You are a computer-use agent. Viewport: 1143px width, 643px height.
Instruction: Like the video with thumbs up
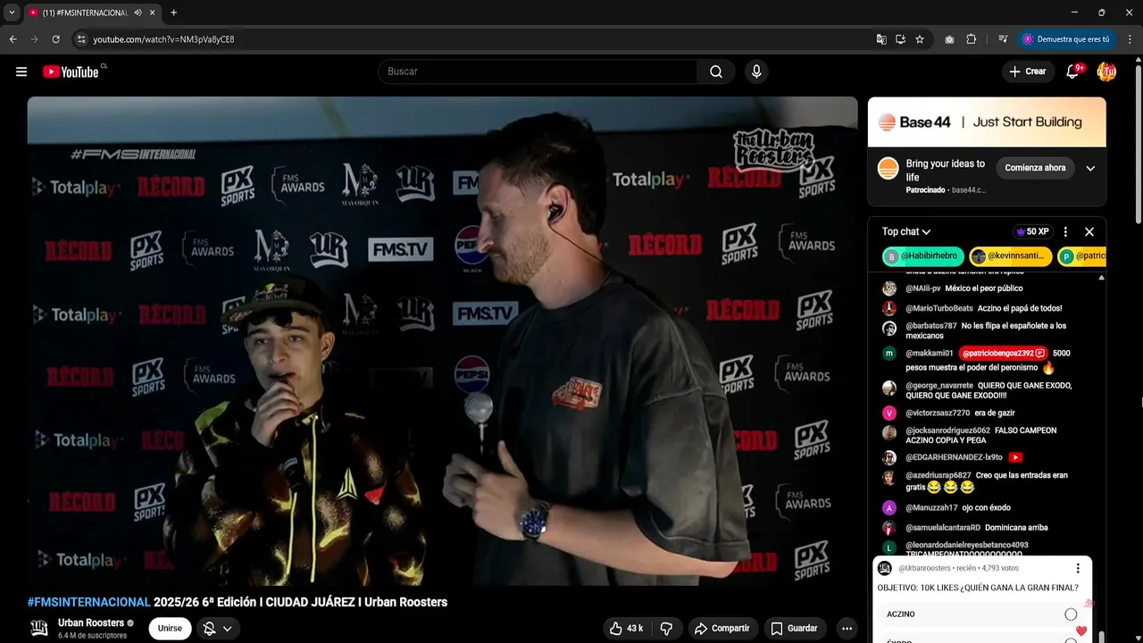click(626, 629)
